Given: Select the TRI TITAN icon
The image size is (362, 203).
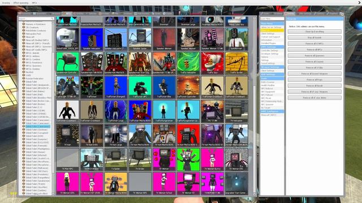Looking at the screenshot, I should click(x=213, y=112).
